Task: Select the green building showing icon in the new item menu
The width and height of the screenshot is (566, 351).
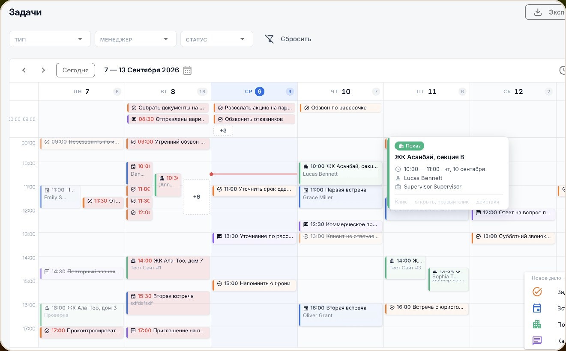Action: (537, 324)
